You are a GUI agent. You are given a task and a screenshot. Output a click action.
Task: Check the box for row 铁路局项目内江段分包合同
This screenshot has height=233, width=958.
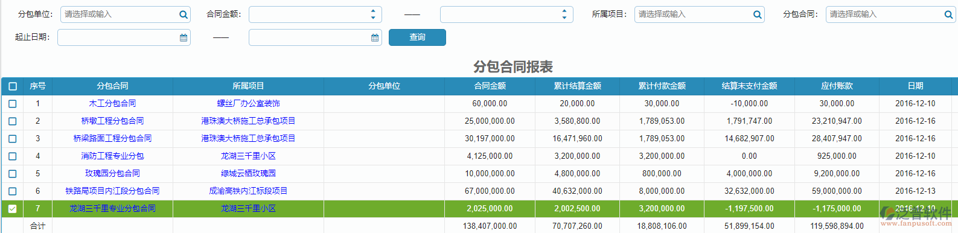click(13, 191)
